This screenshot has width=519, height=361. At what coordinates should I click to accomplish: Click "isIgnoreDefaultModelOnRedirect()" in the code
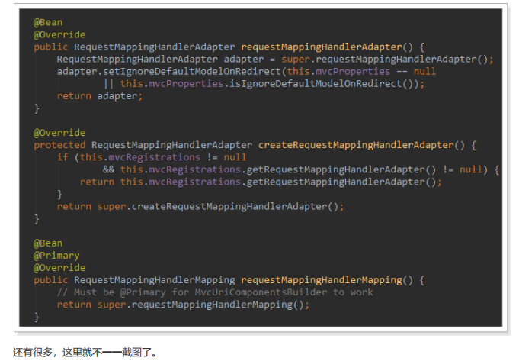(x=321, y=84)
